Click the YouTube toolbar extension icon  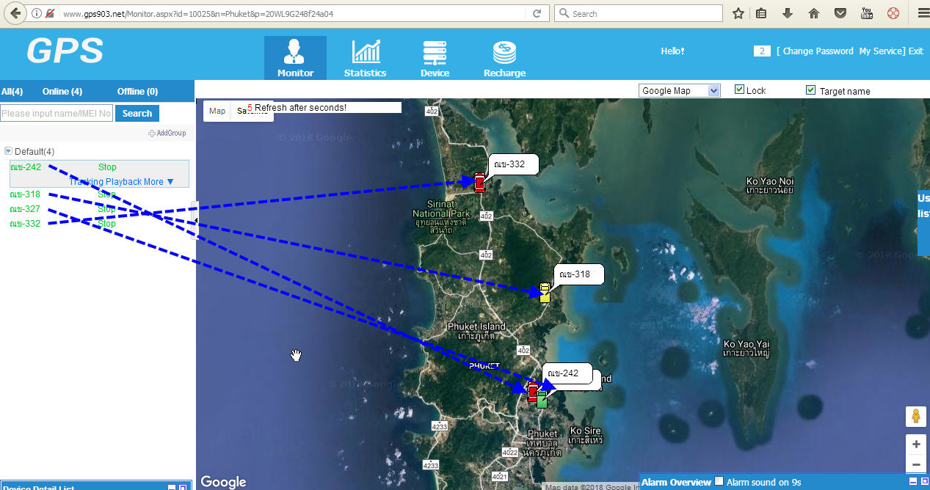point(867,13)
